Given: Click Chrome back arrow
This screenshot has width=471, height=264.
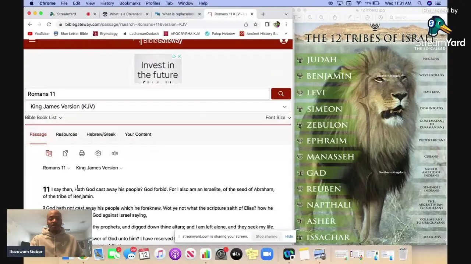Looking at the screenshot, I should [30, 24].
